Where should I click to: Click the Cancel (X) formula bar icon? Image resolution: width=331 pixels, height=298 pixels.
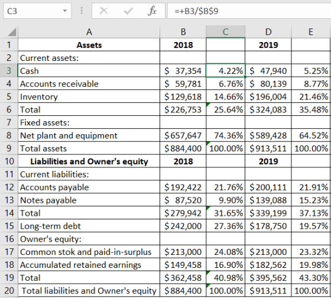pos(103,11)
